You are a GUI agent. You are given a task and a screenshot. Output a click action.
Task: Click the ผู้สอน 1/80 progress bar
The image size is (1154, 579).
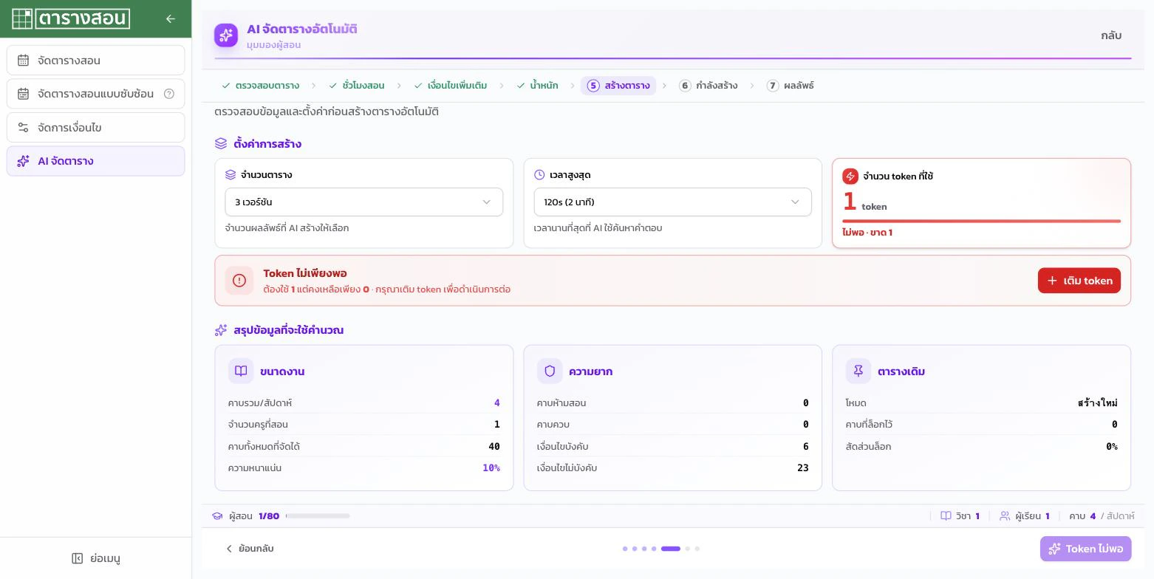click(318, 516)
